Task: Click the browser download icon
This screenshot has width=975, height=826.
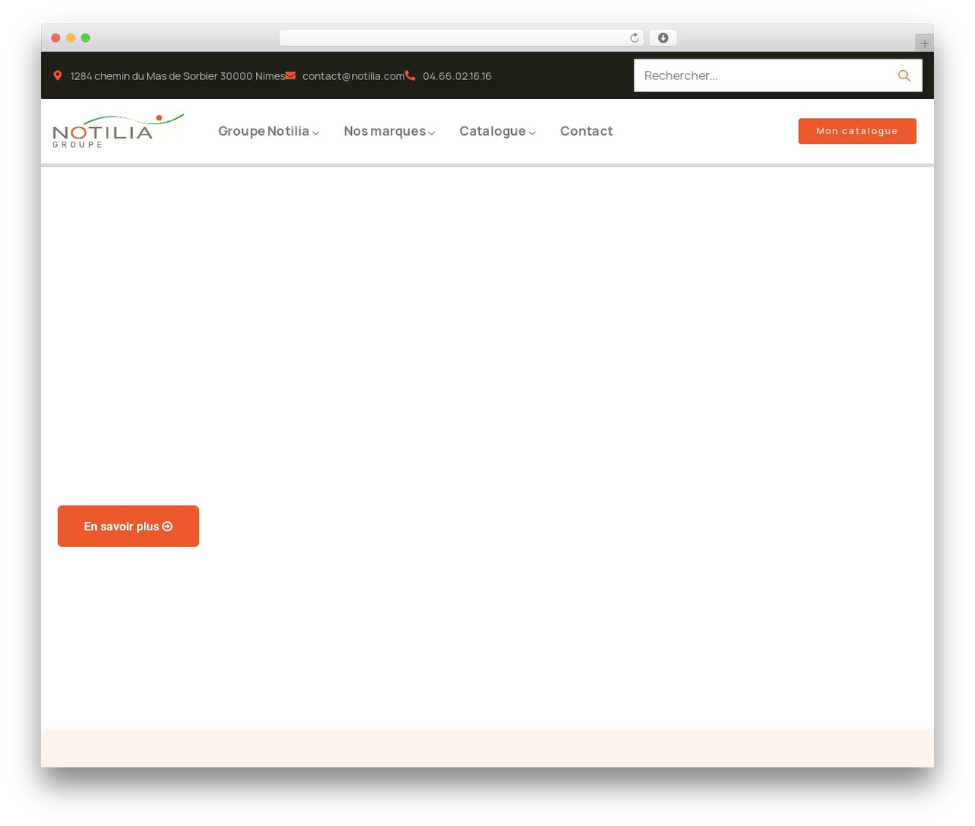Action: point(663,38)
